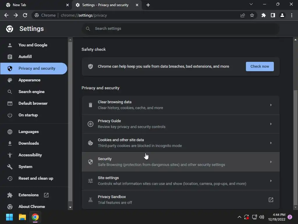
Task: Reload the current page
Action: (x=25, y=15)
